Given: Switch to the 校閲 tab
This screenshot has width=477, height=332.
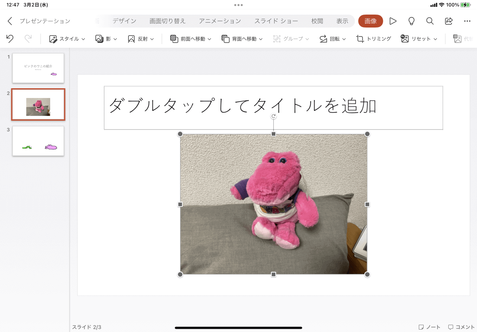Looking at the screenshot, I should pyautogui.click(x=317, y=21).
